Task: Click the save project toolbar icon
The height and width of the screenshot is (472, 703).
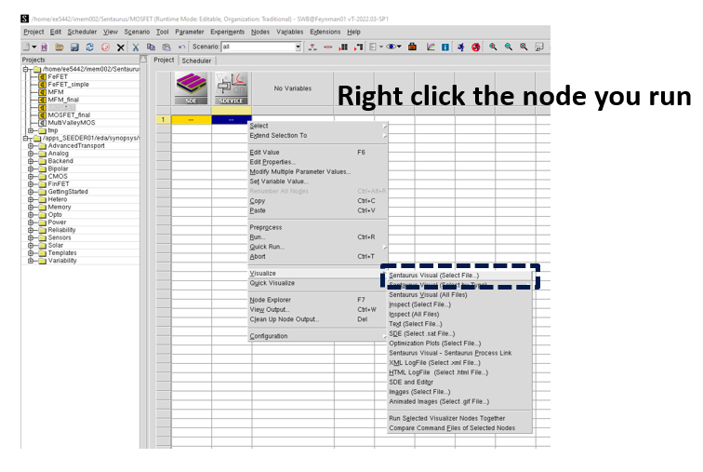Action: pyautogui.click(x=73, y=47)
